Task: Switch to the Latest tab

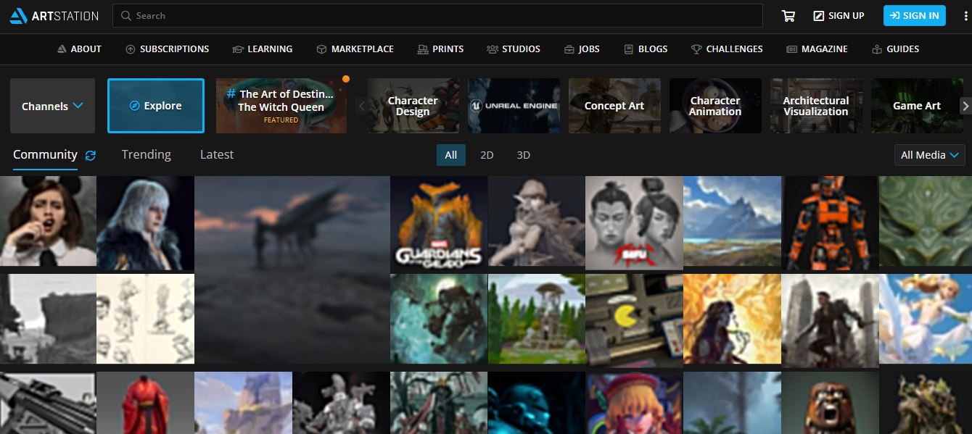Action: [x=216, y=154]
